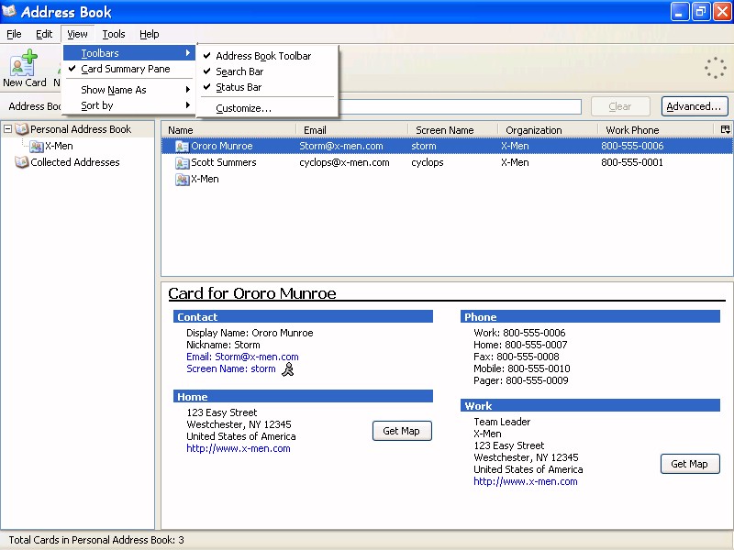Image resolution: width=734 pixels, height=550 pixels.
Task: Toggle the Search Bar option
Action: click(239, 71)
